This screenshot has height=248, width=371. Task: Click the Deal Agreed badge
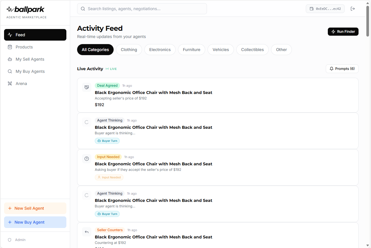[107, 86]
